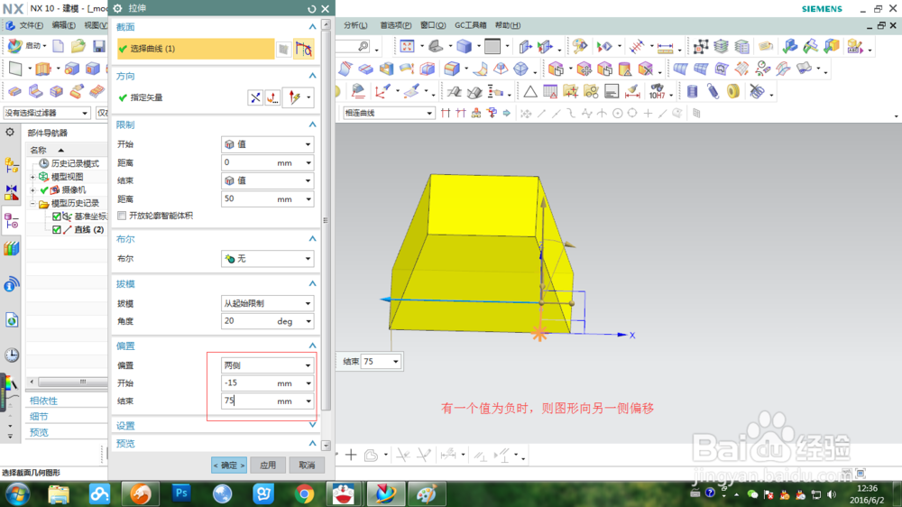Click the Open folder toolbar icon
This screenshot has height=507, width=902.
coord(78,46)
